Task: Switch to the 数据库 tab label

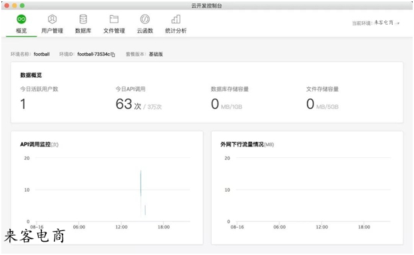Action: tap(83, 31)
